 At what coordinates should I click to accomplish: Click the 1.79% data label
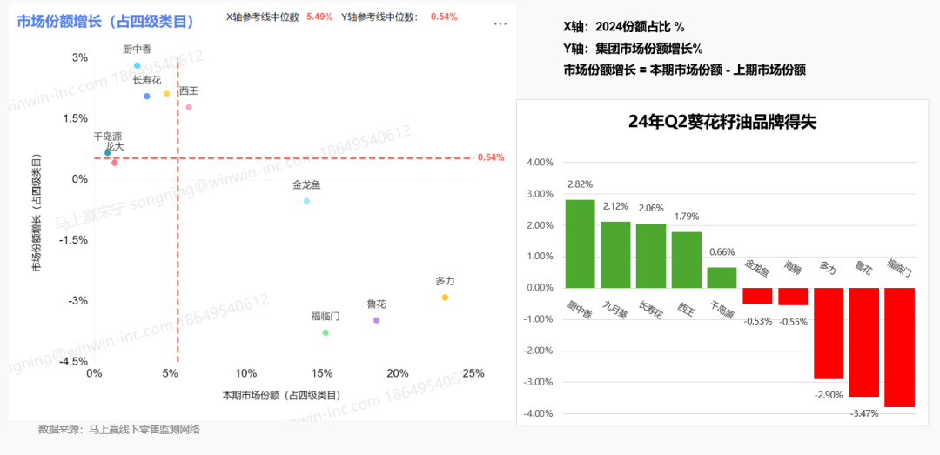[687, 217]
